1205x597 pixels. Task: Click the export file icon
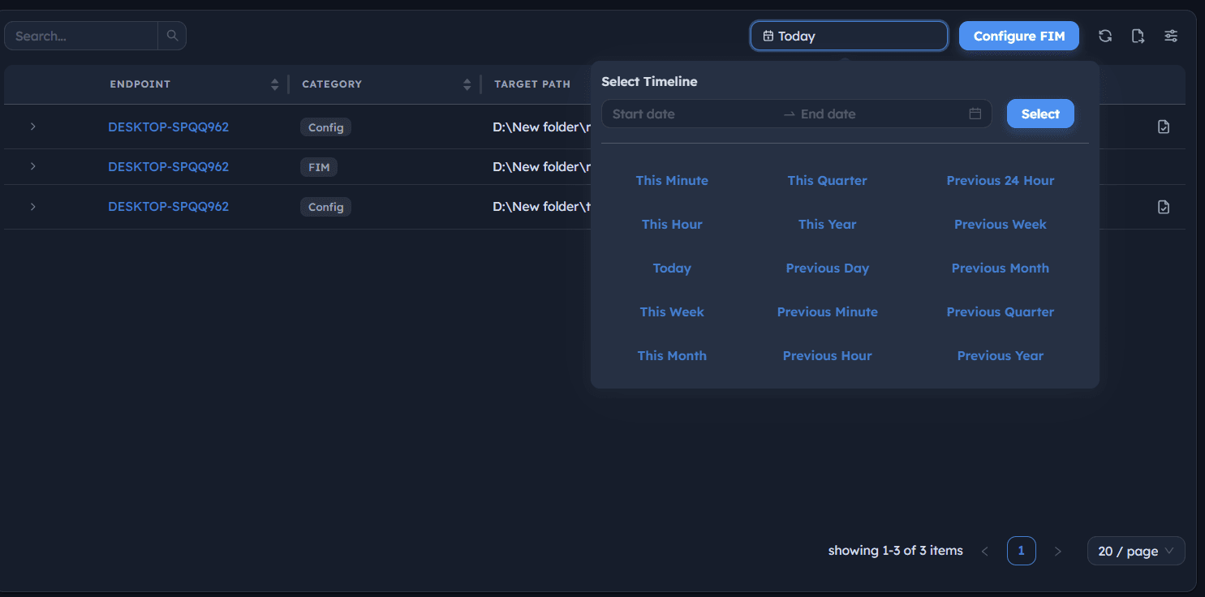1138,36
